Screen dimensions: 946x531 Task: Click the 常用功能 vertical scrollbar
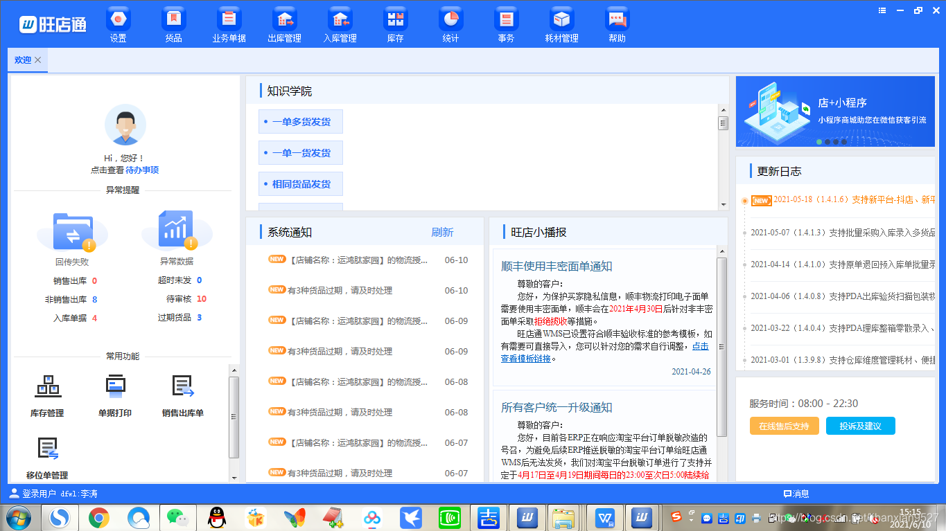click(234, 417)
